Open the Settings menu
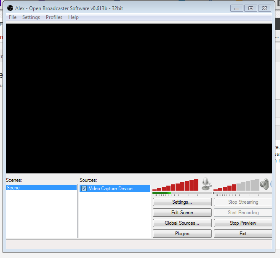 31,17
